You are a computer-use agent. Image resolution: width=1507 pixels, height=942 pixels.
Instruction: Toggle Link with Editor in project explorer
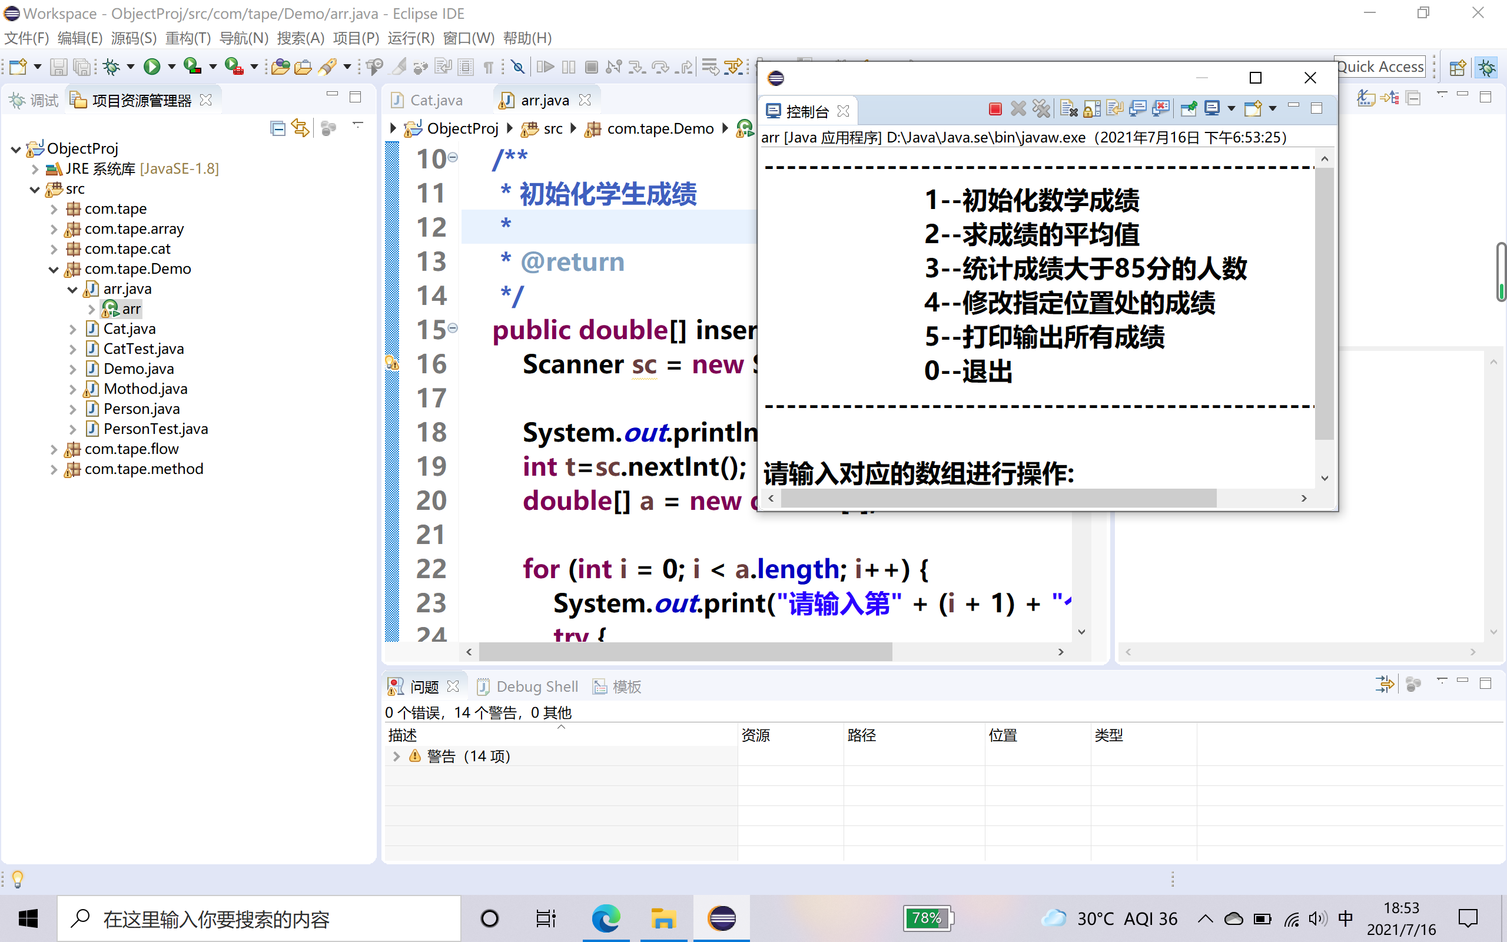(x=301, y=128)
